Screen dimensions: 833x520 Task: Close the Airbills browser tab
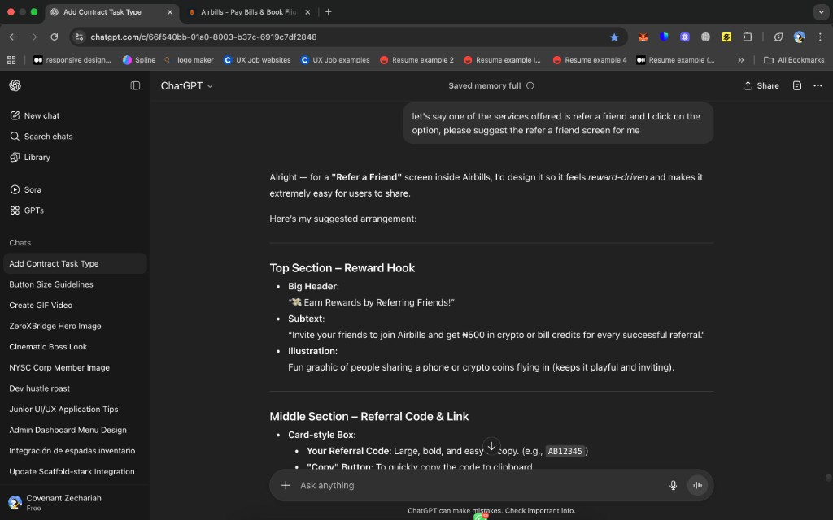307,11
